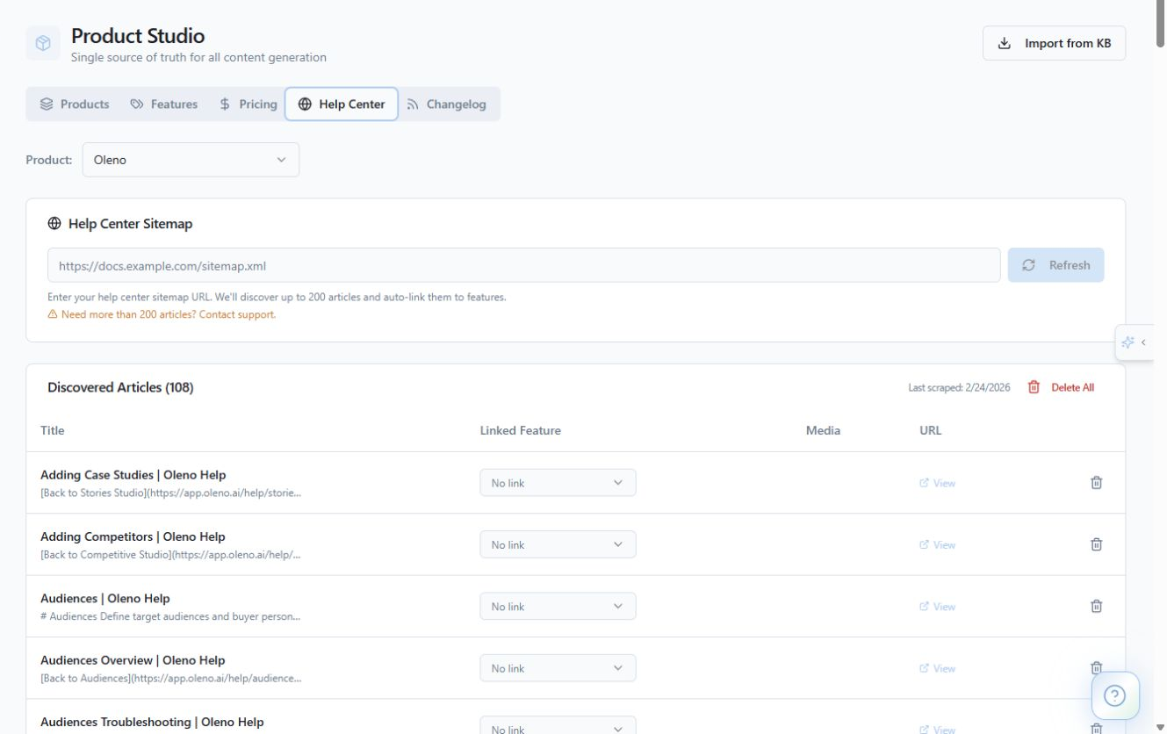This screenshot has height=734, width=1167.
Task: Open the Products tab
Action: coord(75,104)
